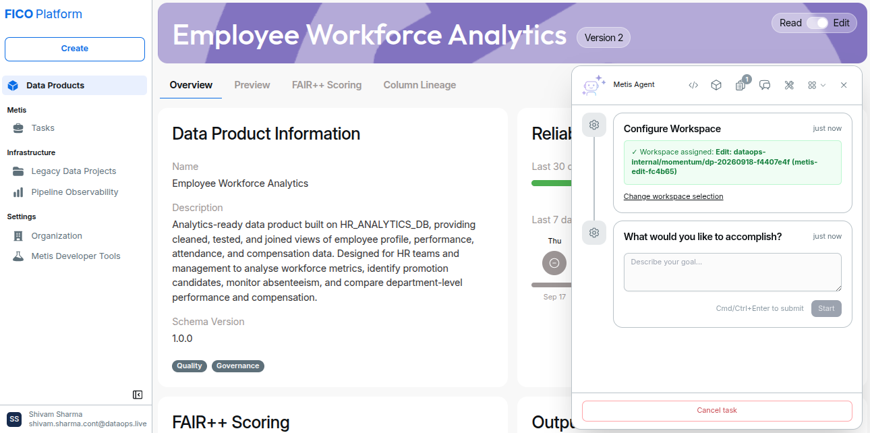
Task: Click the FICO Platform logo
Action: coord(44,14)
